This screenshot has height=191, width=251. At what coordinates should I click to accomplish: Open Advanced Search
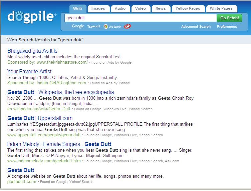196,27
